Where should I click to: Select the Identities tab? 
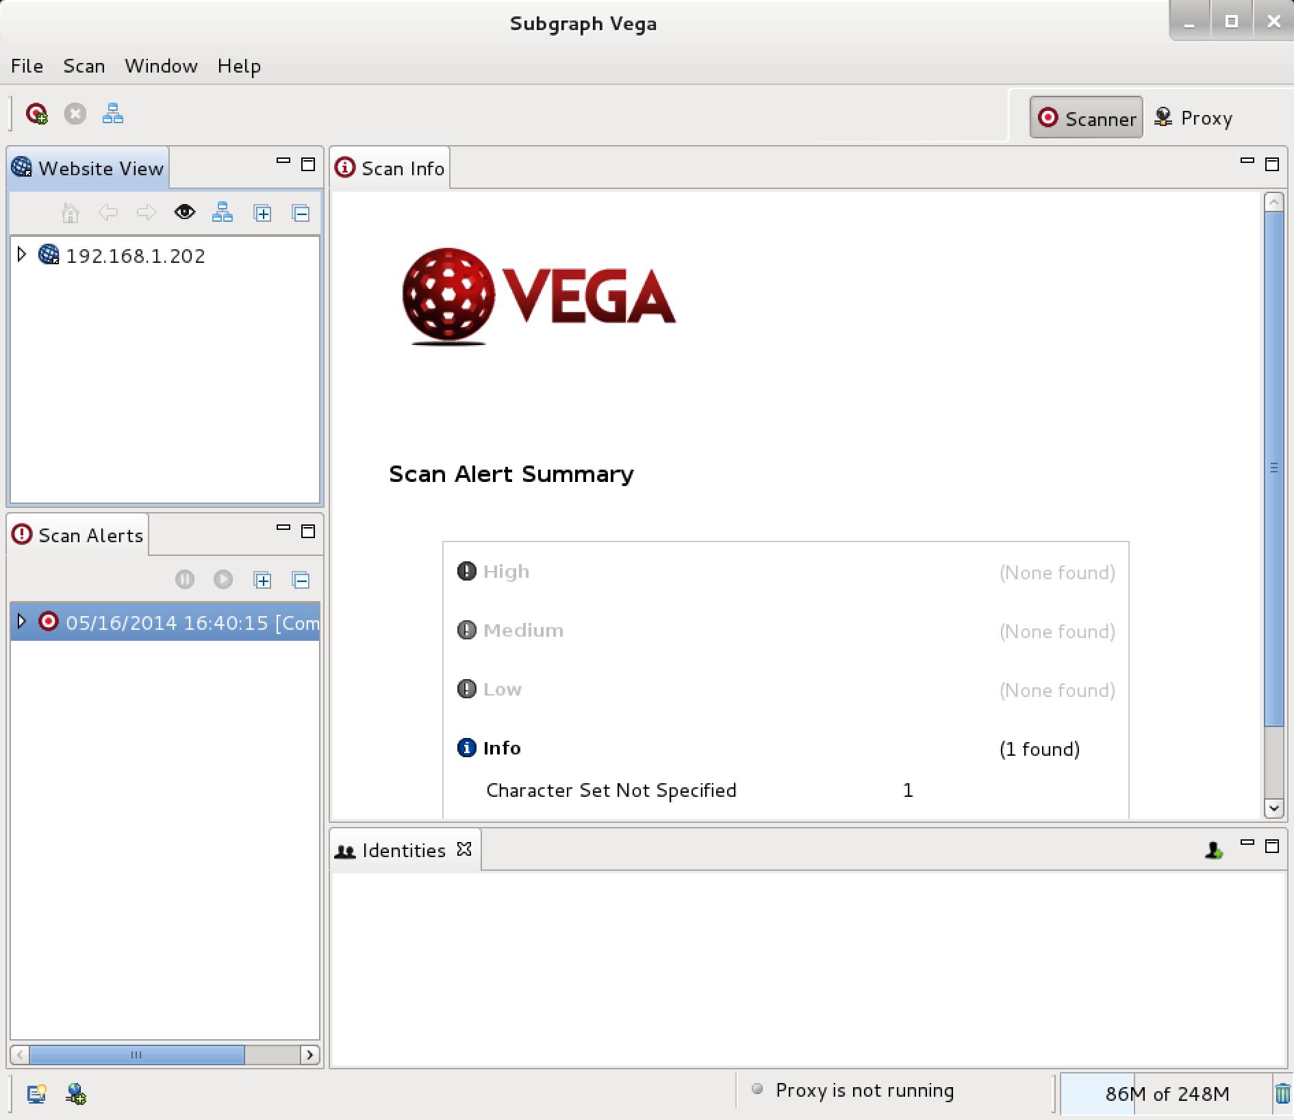(403, 850)
